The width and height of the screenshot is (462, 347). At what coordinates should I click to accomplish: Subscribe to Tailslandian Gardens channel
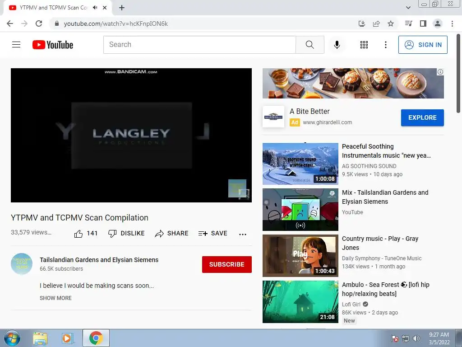click(x=226, y=264)
